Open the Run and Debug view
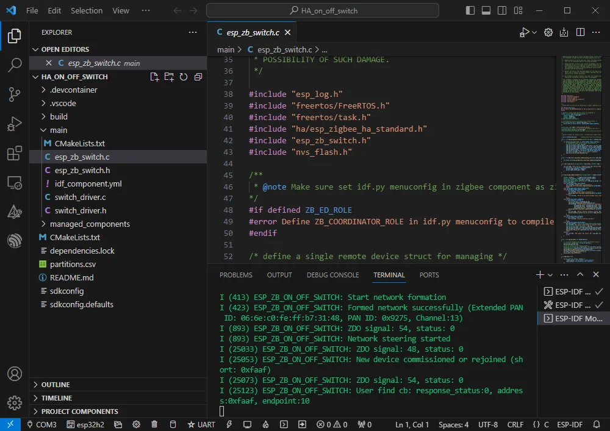This screenshot has height=431, width=610. coord(15,124)
